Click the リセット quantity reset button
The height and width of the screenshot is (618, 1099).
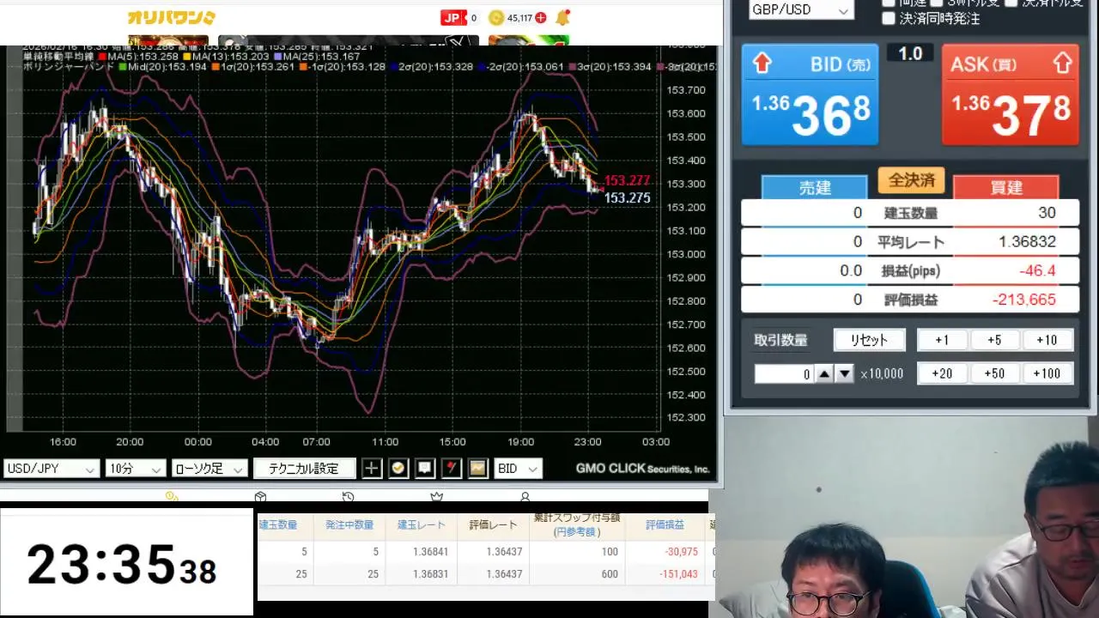869,340
